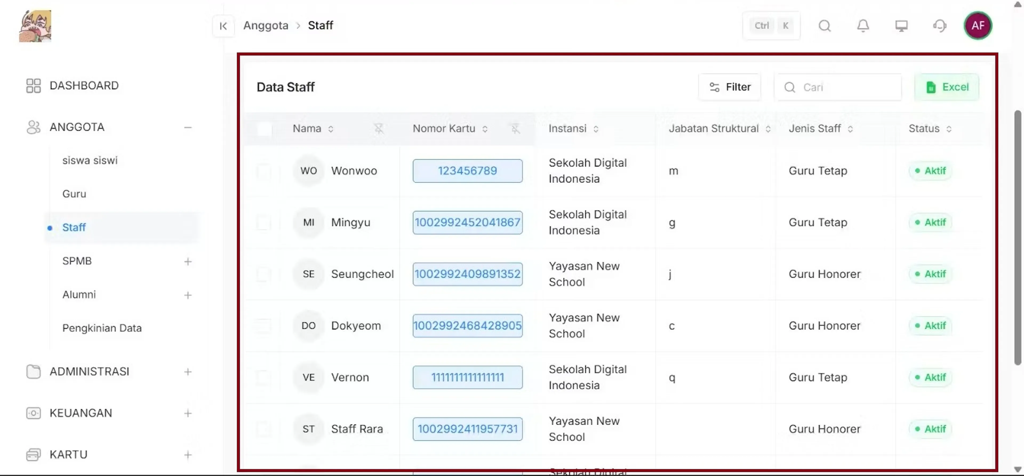Unpin the Nama column

[x=379, y=129]
